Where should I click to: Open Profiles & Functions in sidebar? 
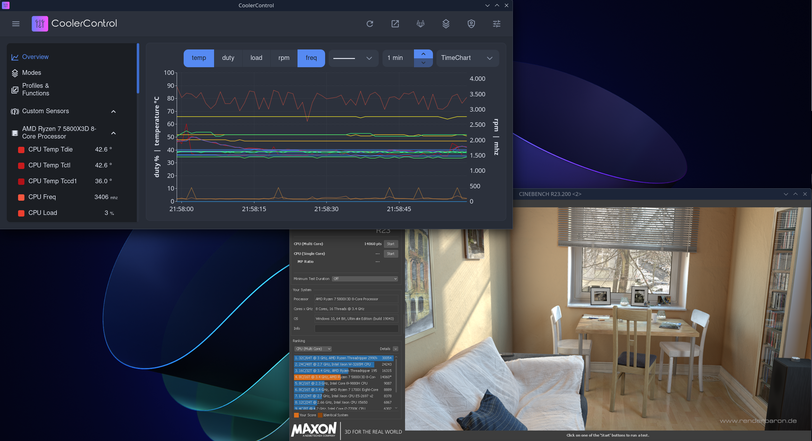[36, 89]
